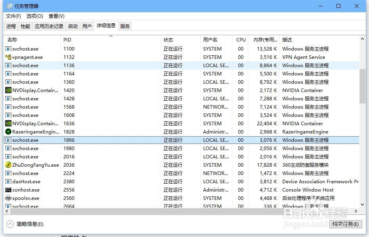Click the svchost.exe icon for PID 1136
This screenshot has height=237, width=369.
(8, 65)
